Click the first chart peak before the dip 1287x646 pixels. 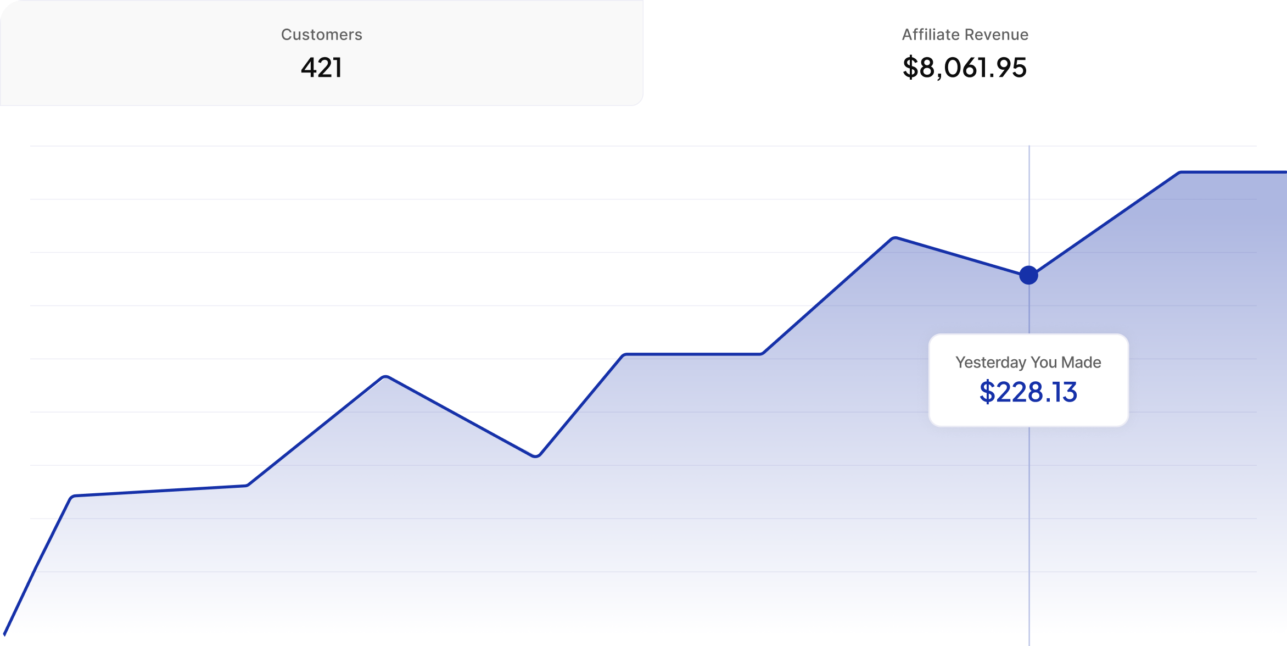(x=385, y=377)
